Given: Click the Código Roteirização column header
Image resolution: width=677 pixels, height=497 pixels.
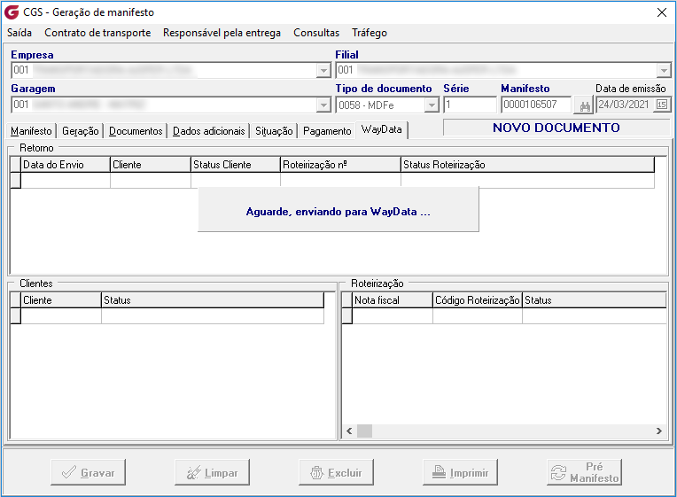Looking at the screenshot, I should coord(478,300).
